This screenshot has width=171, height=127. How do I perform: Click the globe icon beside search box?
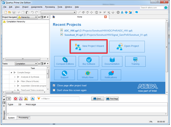click(x=166, y=8)
